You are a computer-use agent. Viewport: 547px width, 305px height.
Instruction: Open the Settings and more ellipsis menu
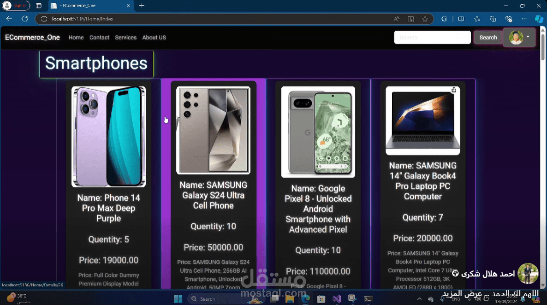(524, 19)
